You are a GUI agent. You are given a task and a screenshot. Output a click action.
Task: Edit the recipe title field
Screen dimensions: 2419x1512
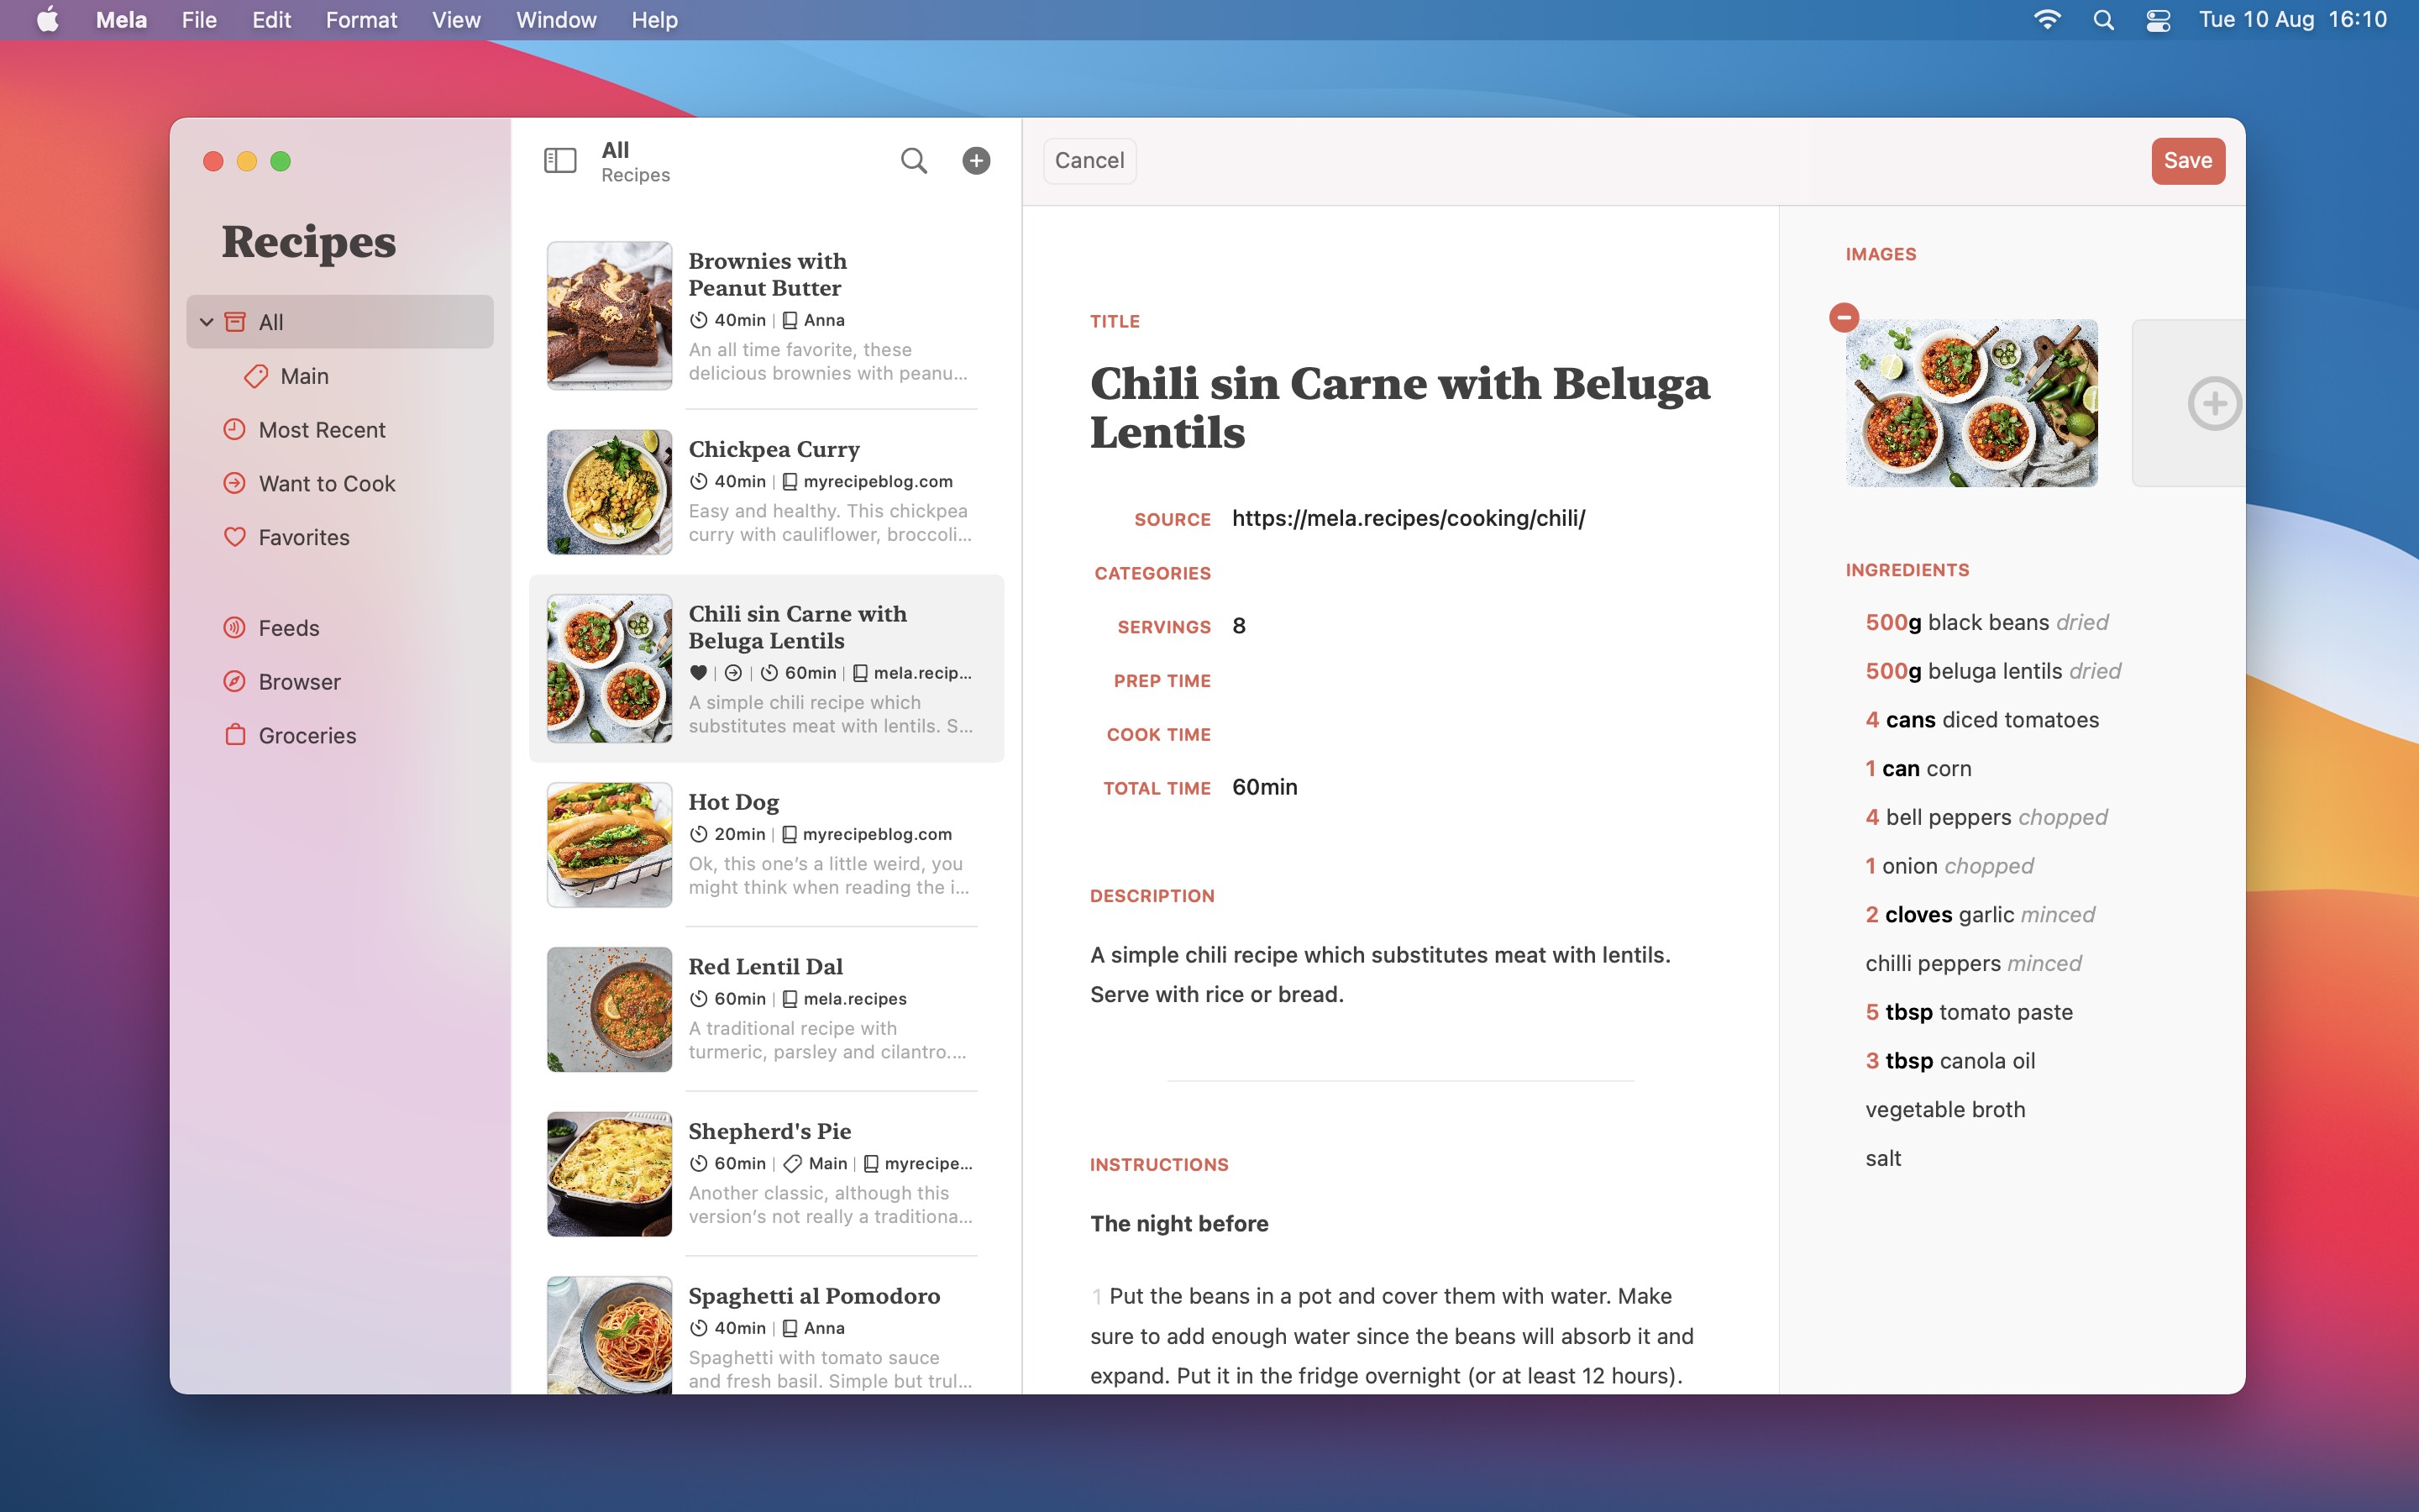[1399, 407]
